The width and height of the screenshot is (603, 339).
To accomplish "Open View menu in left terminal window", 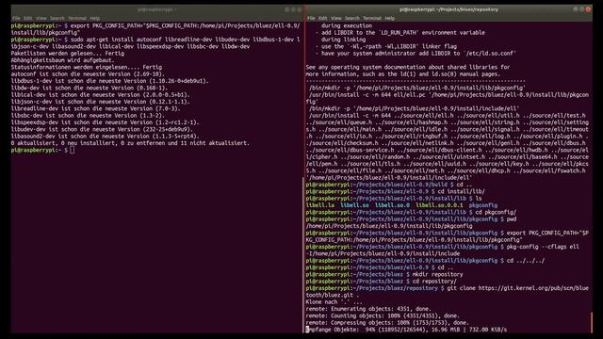I will pos(41,18).
